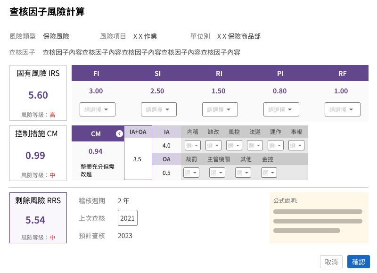The width and height of the screenshot is (377, 273).
Task: Click the 取消 cancel button
Action: [x=331, y=261]
